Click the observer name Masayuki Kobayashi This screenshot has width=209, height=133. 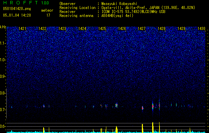tap(119, 4)
